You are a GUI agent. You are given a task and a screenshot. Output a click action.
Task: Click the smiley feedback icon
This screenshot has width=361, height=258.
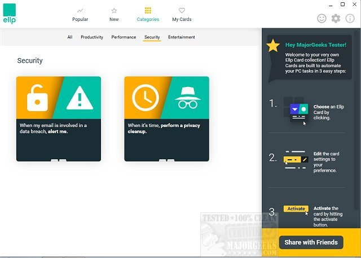(x=322, y=19)
